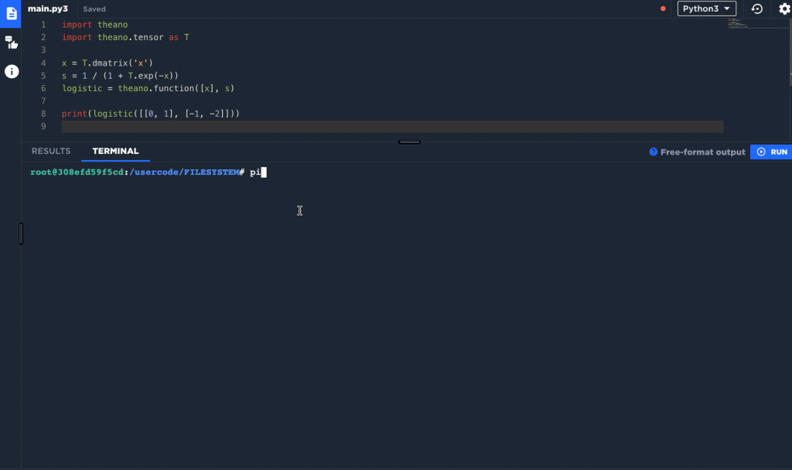The width and height of the screenshot is (792, 470).
Task: Click the logistic = theano.function line
Action: [148, 88]
